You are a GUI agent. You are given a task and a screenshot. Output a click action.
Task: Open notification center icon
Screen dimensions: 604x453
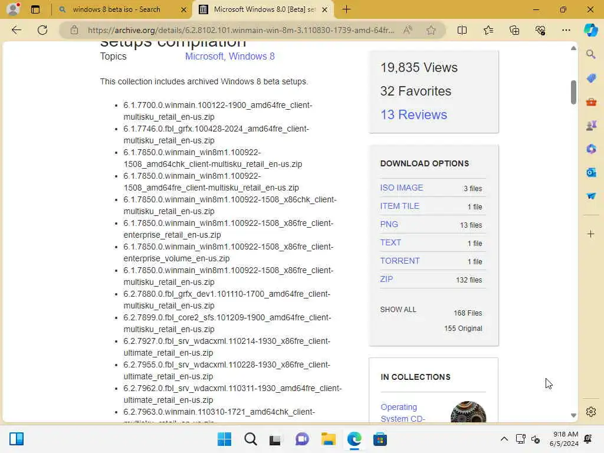click(x=588, y=439)
